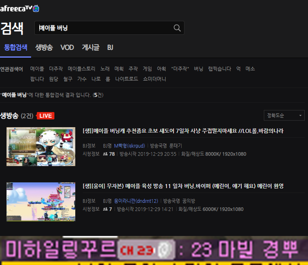Click related keyword 철구
Viewport: 308px width, 265px height.
(68, 79)
